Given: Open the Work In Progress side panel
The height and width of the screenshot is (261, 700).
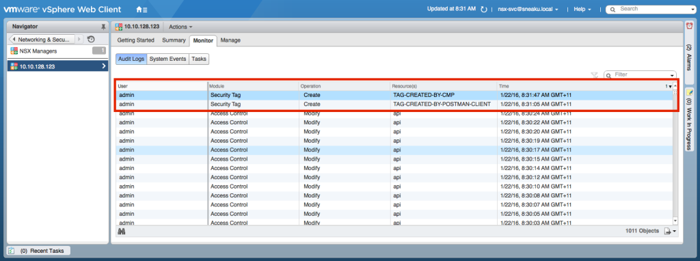Looking at the screenshot, I should click(x=689, y=119).
